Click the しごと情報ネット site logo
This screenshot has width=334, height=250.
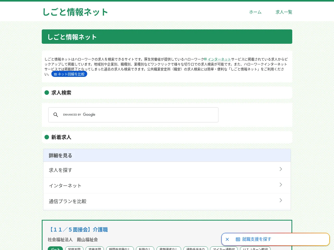pos(75,12)
